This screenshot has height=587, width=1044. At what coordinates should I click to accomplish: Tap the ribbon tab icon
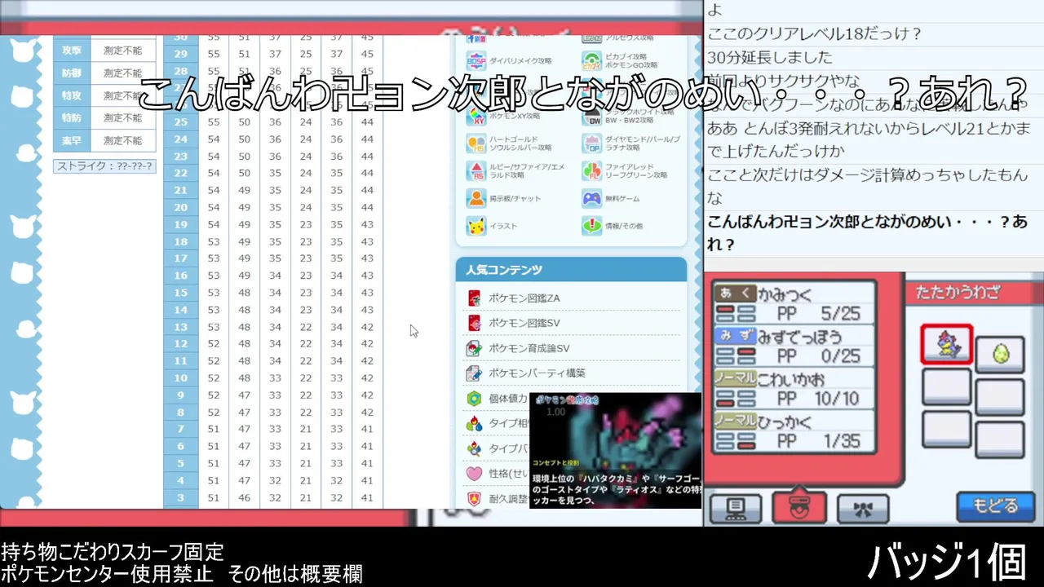[x=863, y=508]
